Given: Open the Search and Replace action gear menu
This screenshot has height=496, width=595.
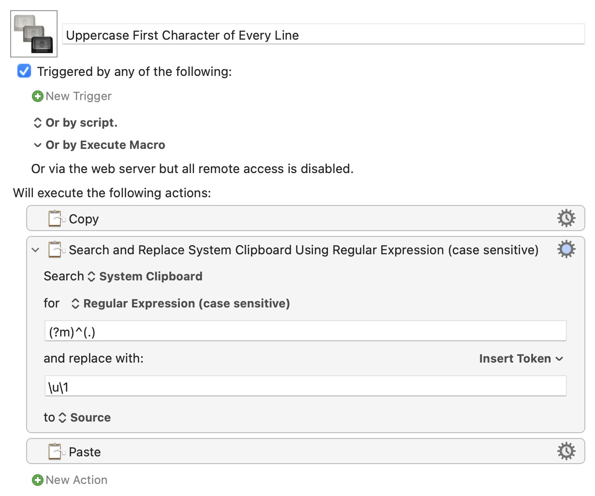Looking at the screenshot, I should [566, 249].
